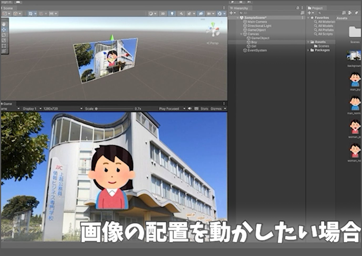Toggle 2D mode in Scene view
362x256 pixels.
coord(163,13)
